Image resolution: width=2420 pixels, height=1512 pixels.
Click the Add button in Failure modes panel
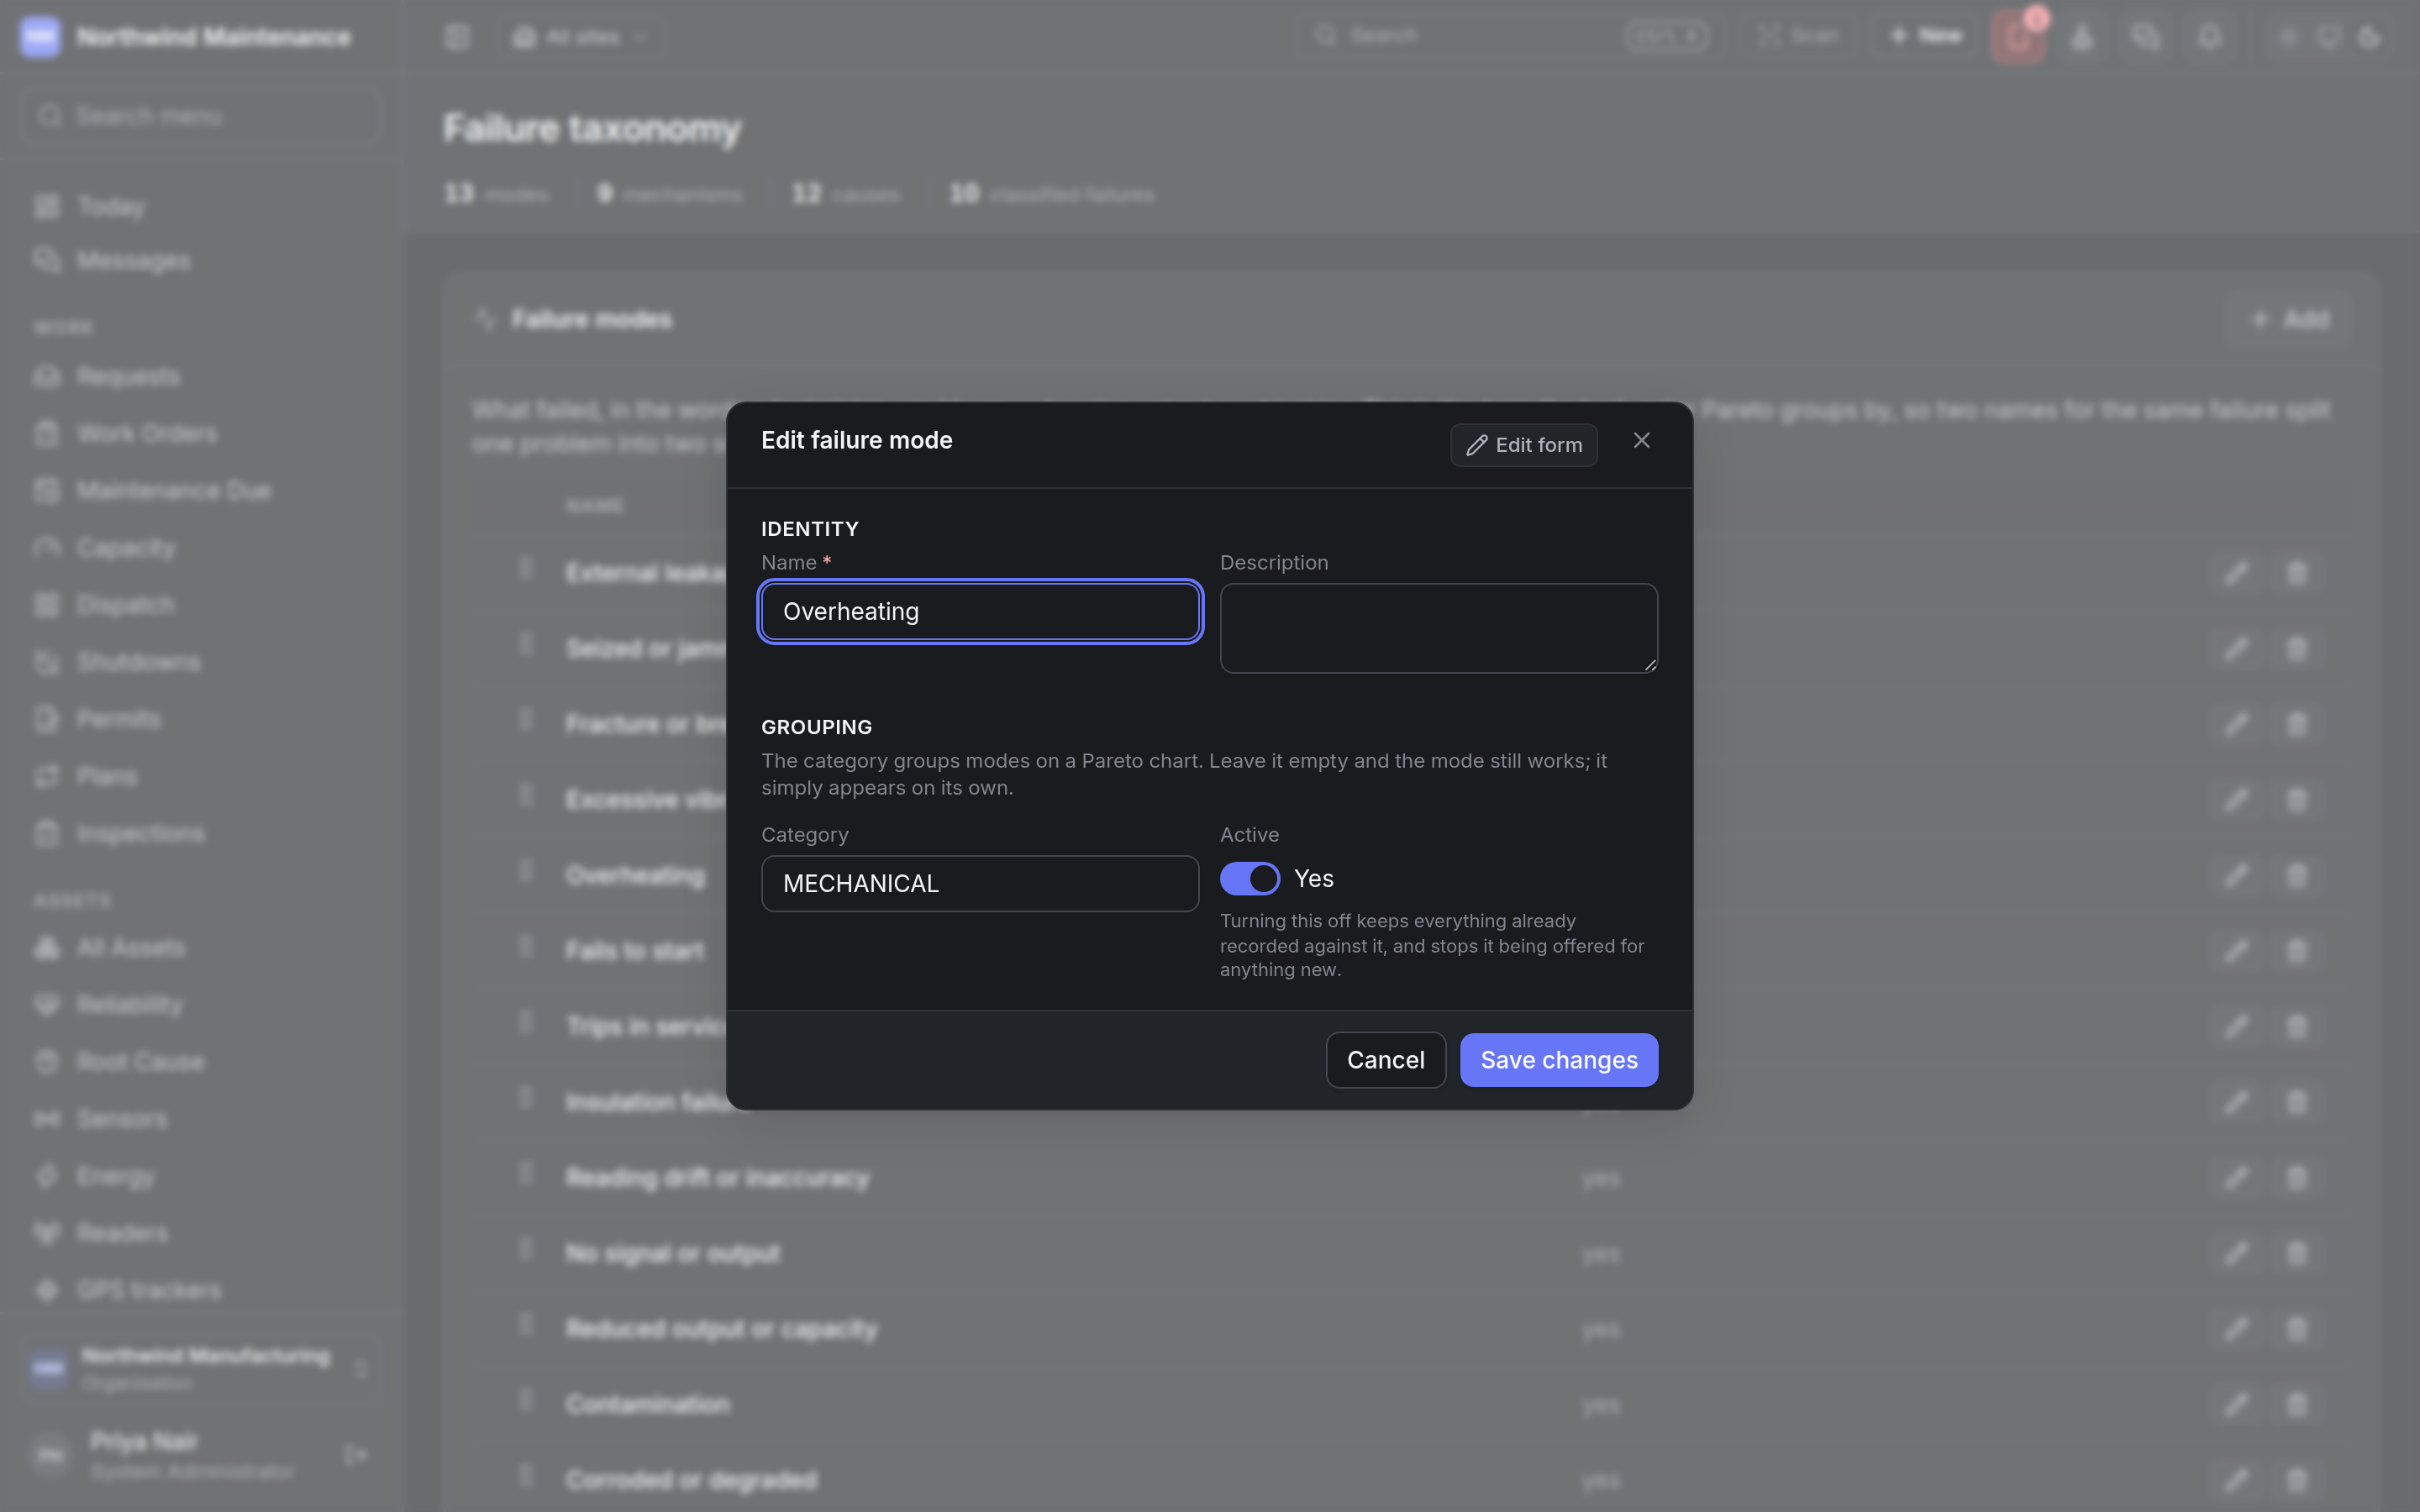point(2289,319)
